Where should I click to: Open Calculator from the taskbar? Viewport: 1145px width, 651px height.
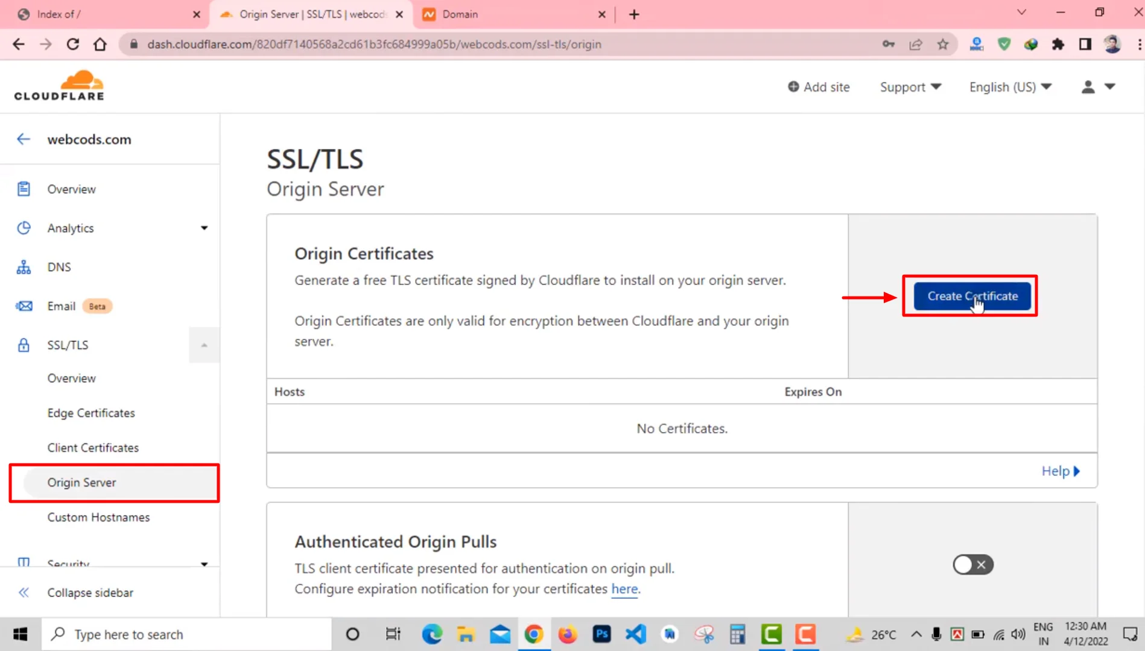click(x=737, y=634)
